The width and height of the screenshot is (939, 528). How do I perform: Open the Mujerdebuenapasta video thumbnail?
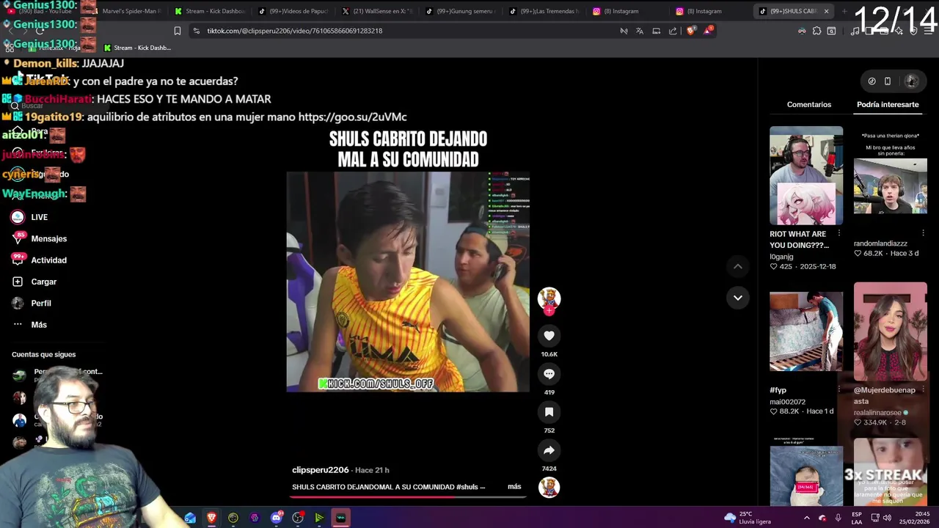tap(890, 331)
